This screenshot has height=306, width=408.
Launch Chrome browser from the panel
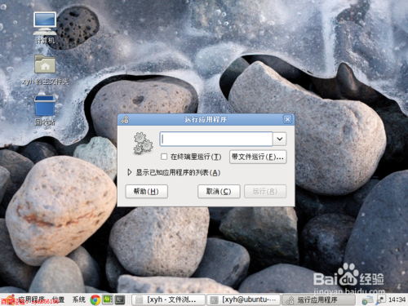pos(95,299)
